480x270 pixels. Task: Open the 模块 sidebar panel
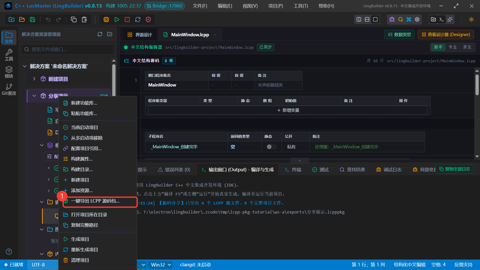coord(9,72)
